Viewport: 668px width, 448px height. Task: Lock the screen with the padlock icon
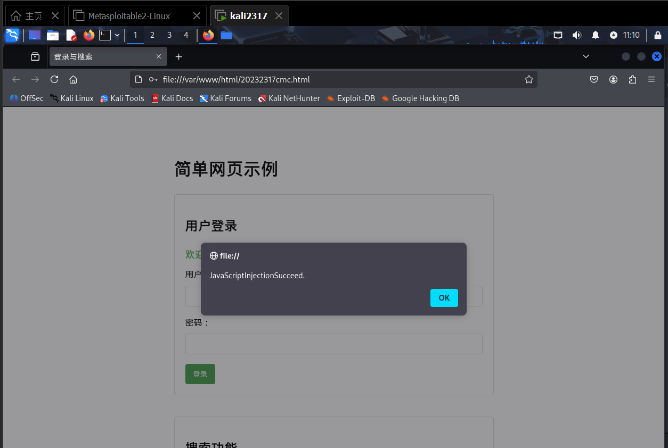click(x=658, y=35)
